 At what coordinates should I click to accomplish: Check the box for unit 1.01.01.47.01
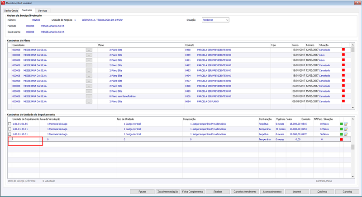10,129
